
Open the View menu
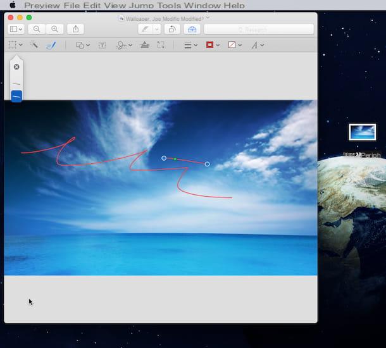tap(115, 6)
